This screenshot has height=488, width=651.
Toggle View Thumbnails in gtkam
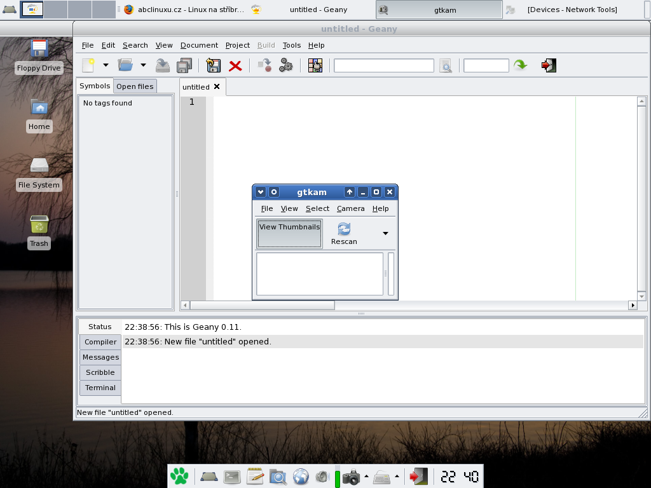[x=289, y=234]
